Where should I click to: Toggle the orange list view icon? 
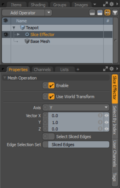[x=107, y=13]
